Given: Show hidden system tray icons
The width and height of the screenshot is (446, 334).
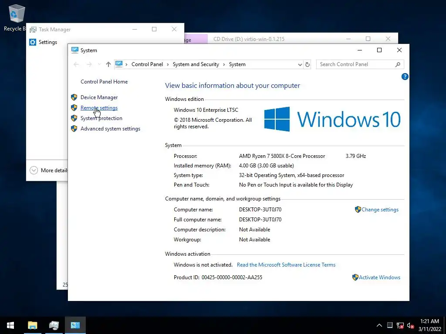Looking at the screenshot, I should coord(379,325).
